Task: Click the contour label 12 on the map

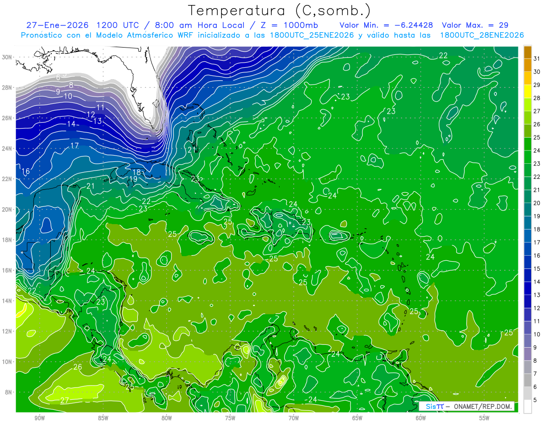Action: pos(91,114)
